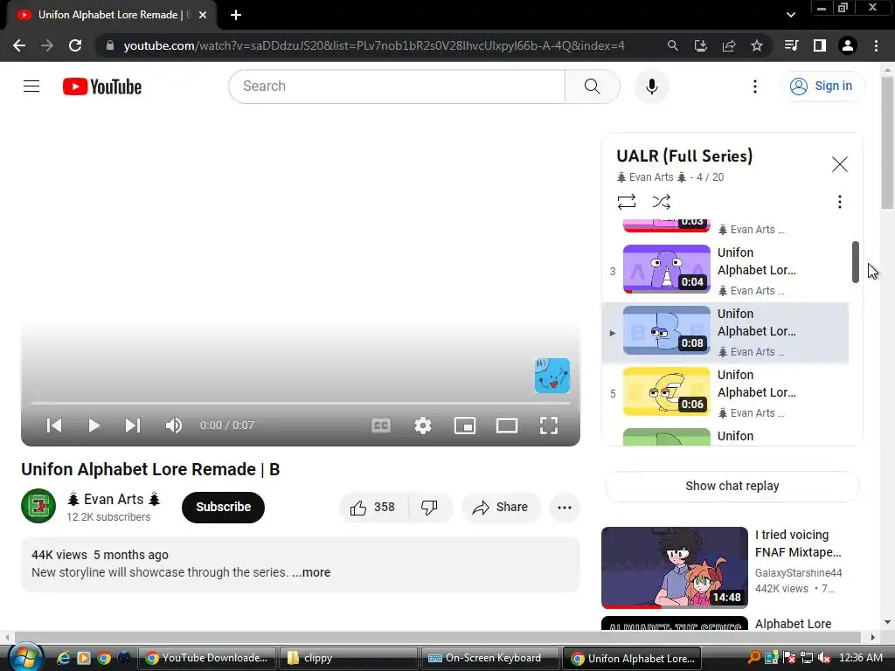Screen dimensions: 895x671
Task: Switch to On-Screen Keyboard taskbar item
Action: [489, 658]
